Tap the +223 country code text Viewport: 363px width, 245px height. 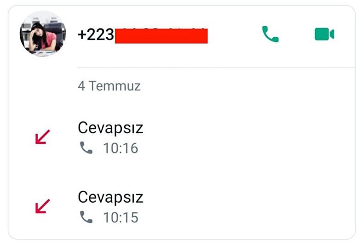96,34
